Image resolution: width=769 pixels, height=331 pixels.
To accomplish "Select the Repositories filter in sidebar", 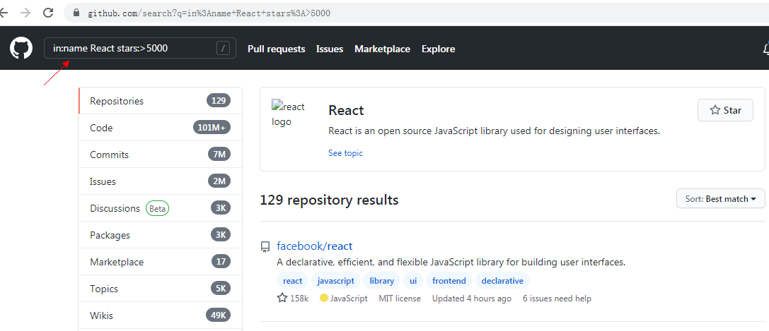I will coord(160,101).
